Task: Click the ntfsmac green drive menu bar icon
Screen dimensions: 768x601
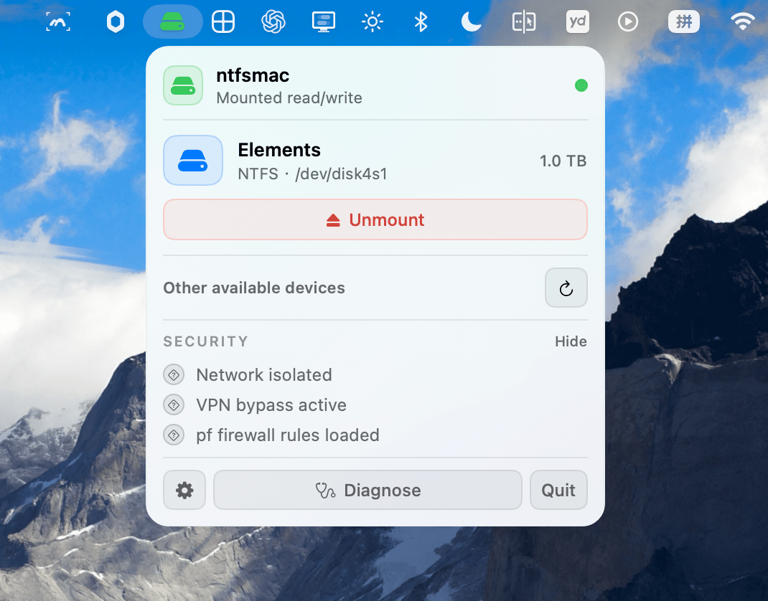Action: tap(172, 22)
